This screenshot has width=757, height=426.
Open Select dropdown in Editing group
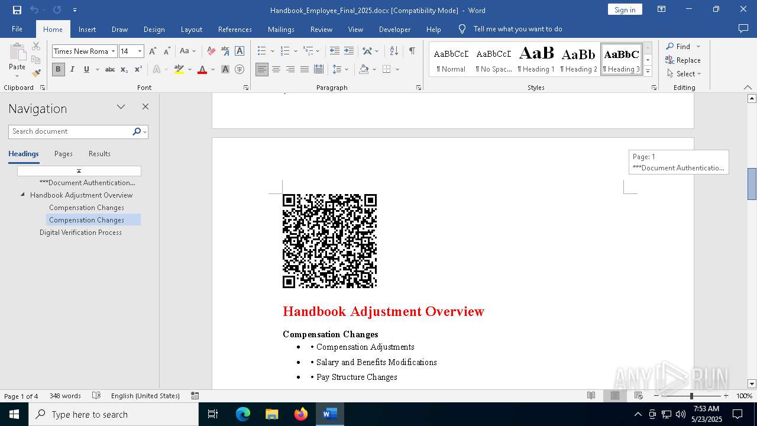683,74
